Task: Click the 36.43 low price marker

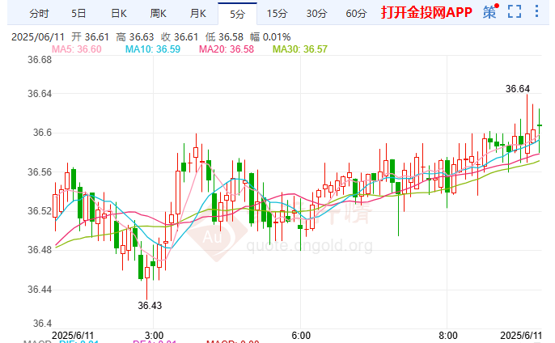Action: [x=150, y=305]
